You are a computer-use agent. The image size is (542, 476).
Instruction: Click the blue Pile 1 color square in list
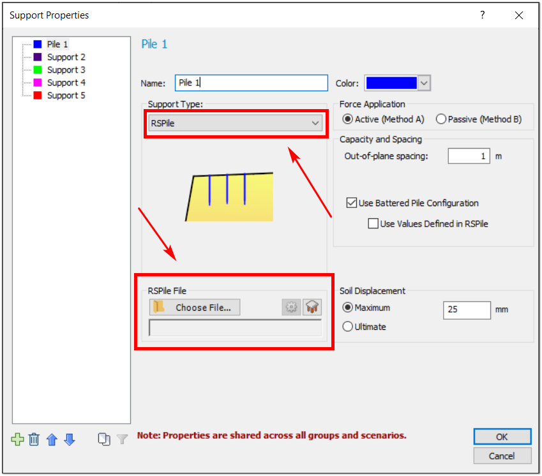click(x=37, y=44)
